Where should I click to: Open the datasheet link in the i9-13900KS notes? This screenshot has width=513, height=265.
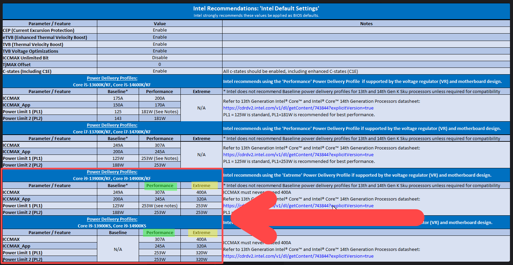298,256
